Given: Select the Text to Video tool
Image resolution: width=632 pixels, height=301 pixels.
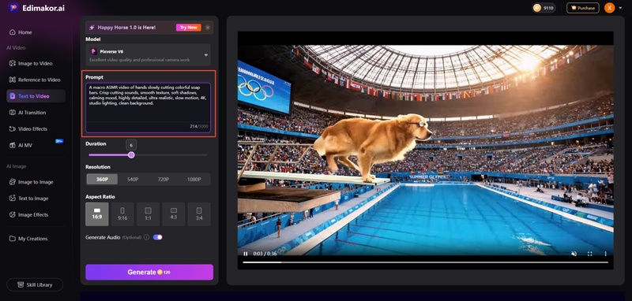Looking at the screenshot, I should 36,96.
